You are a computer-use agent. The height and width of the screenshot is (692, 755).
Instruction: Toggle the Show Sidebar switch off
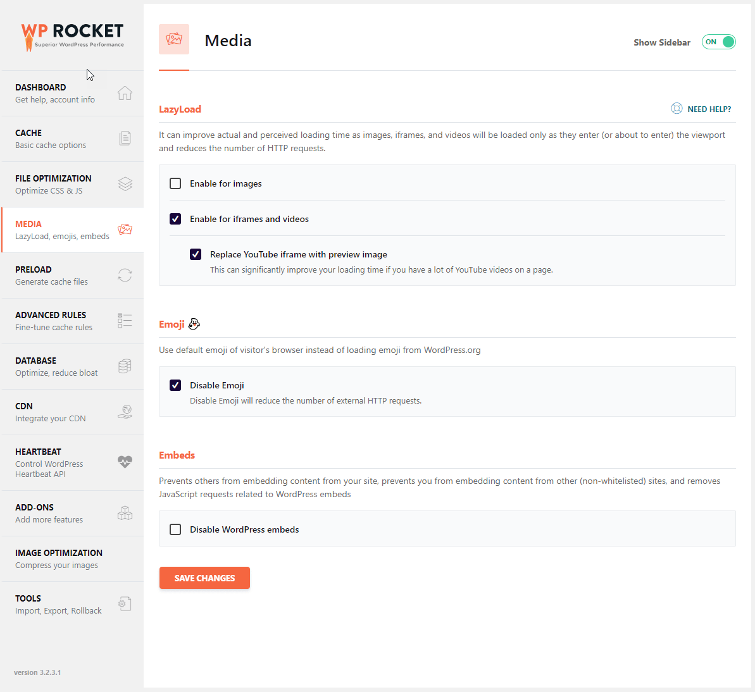[x=718, y=42]
